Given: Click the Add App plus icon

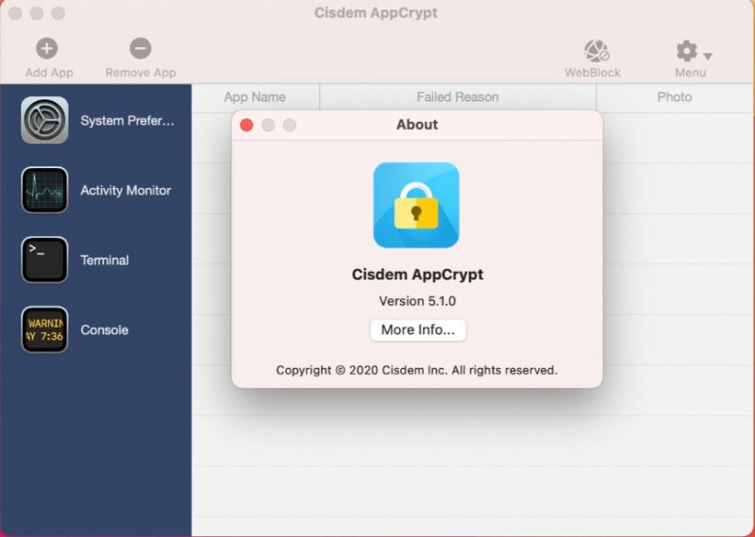Looking at the screenshot, I should 46,48.
